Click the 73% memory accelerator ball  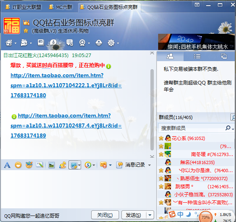coord(205,217)
